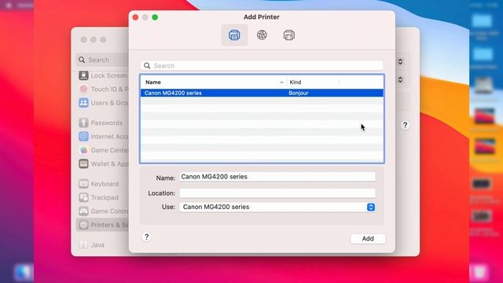Open the Use driver dropdown
The width and height of the screenshot is (503, 283).
pos(277,207)
